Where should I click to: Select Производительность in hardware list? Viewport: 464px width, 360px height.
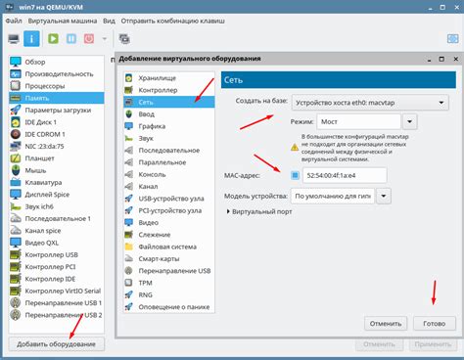57,74
